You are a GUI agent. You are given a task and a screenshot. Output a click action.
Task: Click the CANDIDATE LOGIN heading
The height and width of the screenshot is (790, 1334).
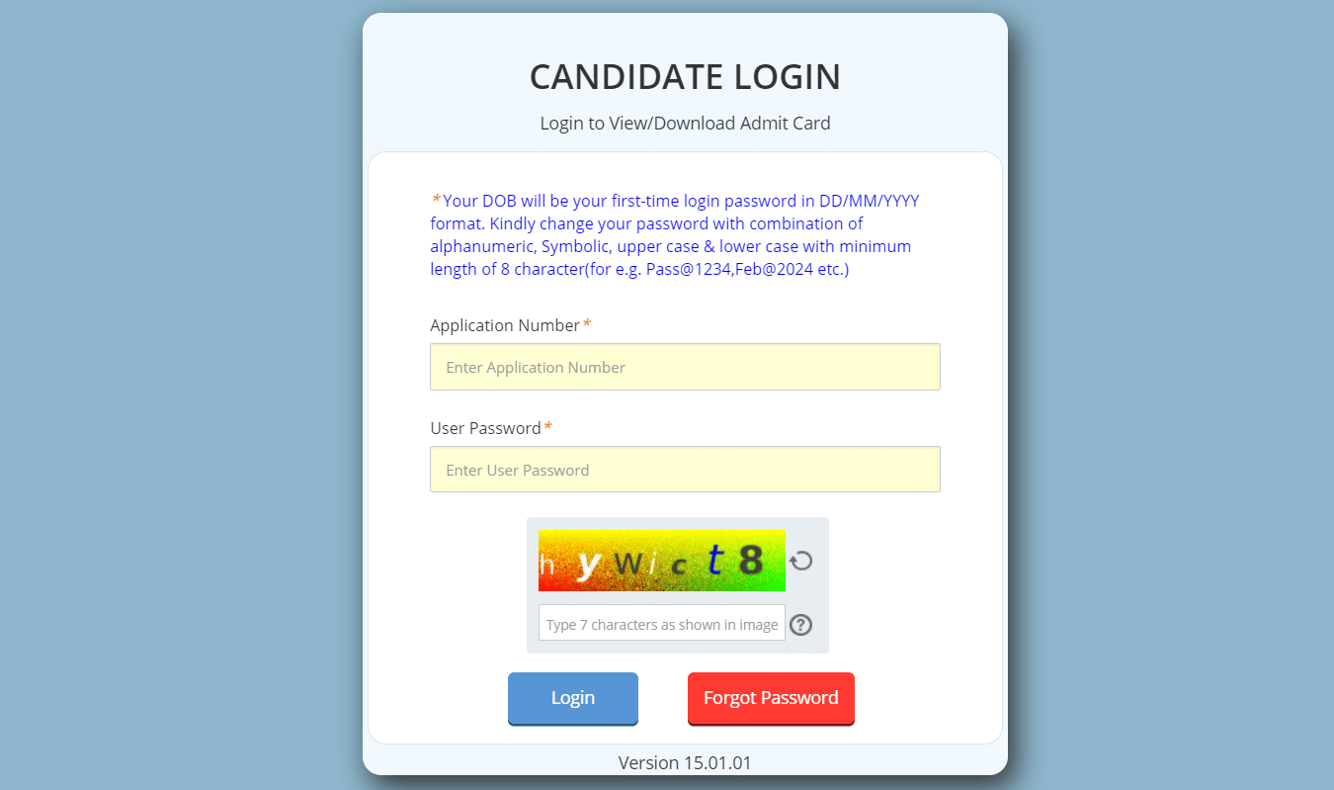click(x=685, y=77)
